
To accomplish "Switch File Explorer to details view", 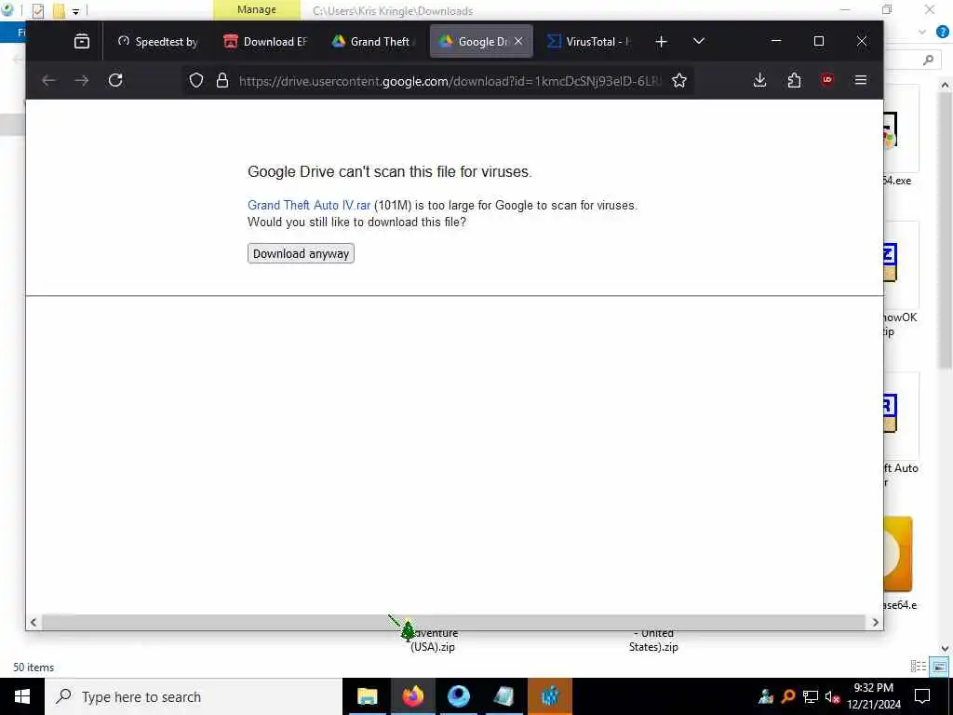I will pyautogui.click(x=919, y=667).
